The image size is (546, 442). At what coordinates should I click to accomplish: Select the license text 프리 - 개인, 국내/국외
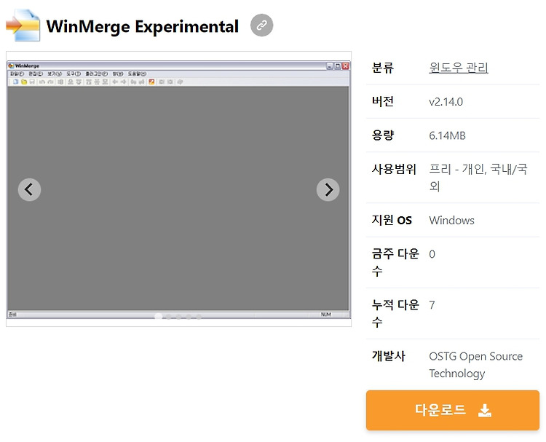pyautogui.click(x=478, y=178)
